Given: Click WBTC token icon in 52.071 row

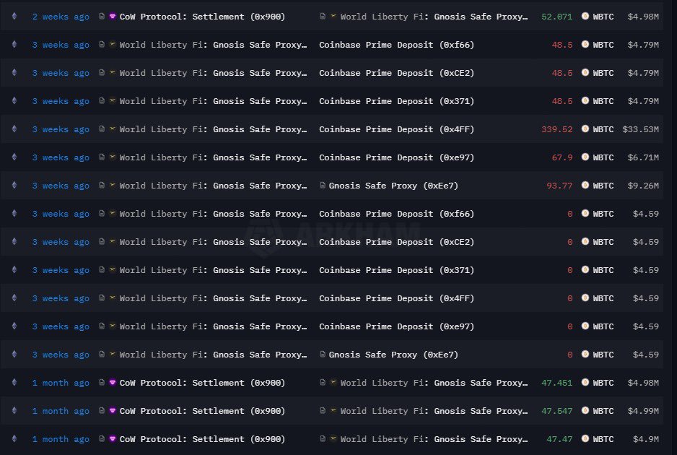Looking at the screenshot, I should coord(585,17).
